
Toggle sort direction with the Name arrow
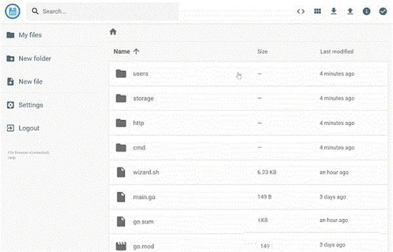tap(136, 51)
